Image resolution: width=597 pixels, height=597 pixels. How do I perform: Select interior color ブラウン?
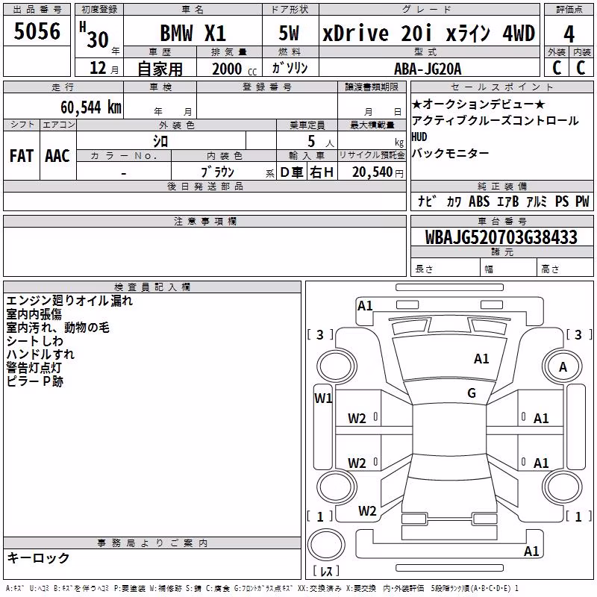pyautogui.click(x=217, y=172)
